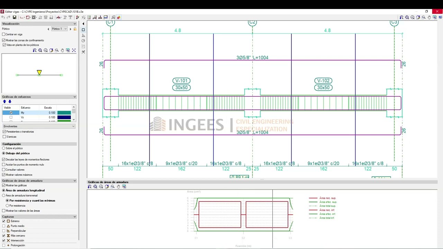Click the padlock icon beside Pórtico 1
The image size is (443, 249).
pos(75,29)
